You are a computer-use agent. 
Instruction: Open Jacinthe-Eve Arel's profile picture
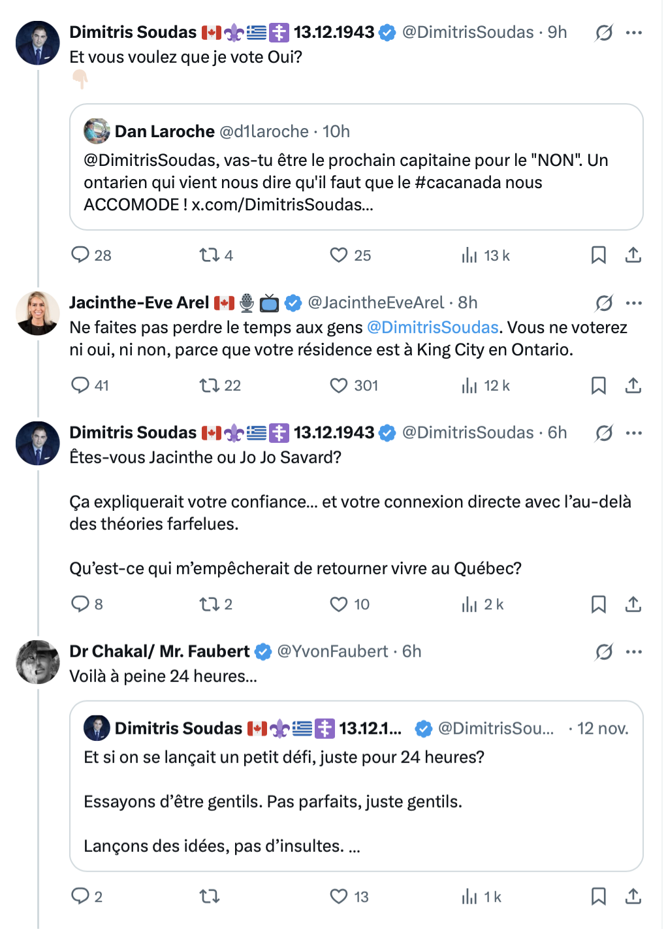pyautogui.click(x=38, y=313)
